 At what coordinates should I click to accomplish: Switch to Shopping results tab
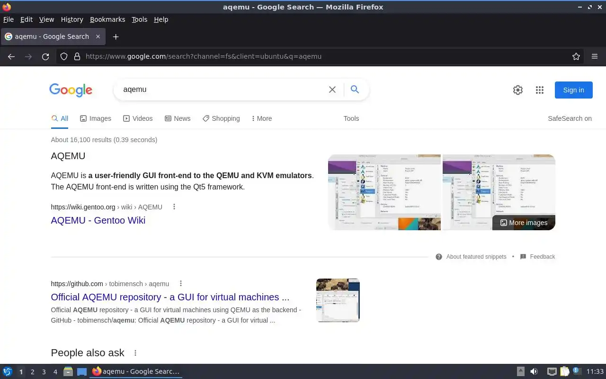(221, 118)
